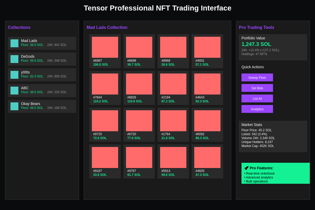Screen dimensions: 315x210
Task: Select the image of NFT #8968
Action: point(173,47)
